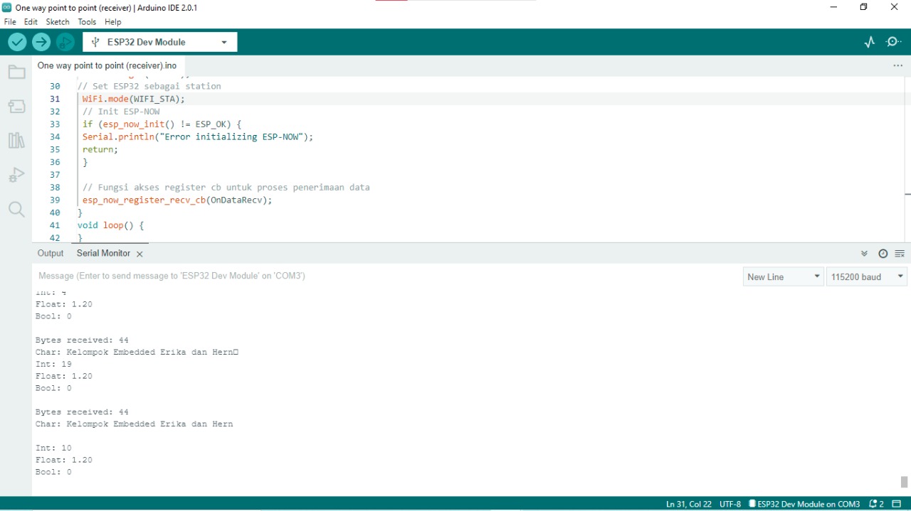The image size is (911, 511).
Task: Open the ESP32 Dev Module board selector dropdown
Action: [x=159, y=41]
